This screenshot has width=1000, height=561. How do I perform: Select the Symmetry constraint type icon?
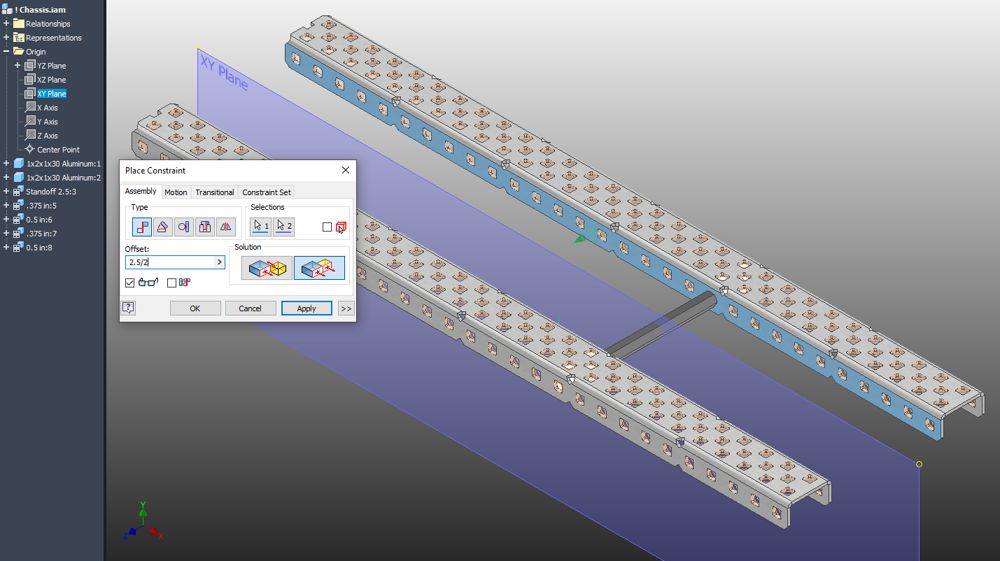pyautogui.click(x=226, y=227)
